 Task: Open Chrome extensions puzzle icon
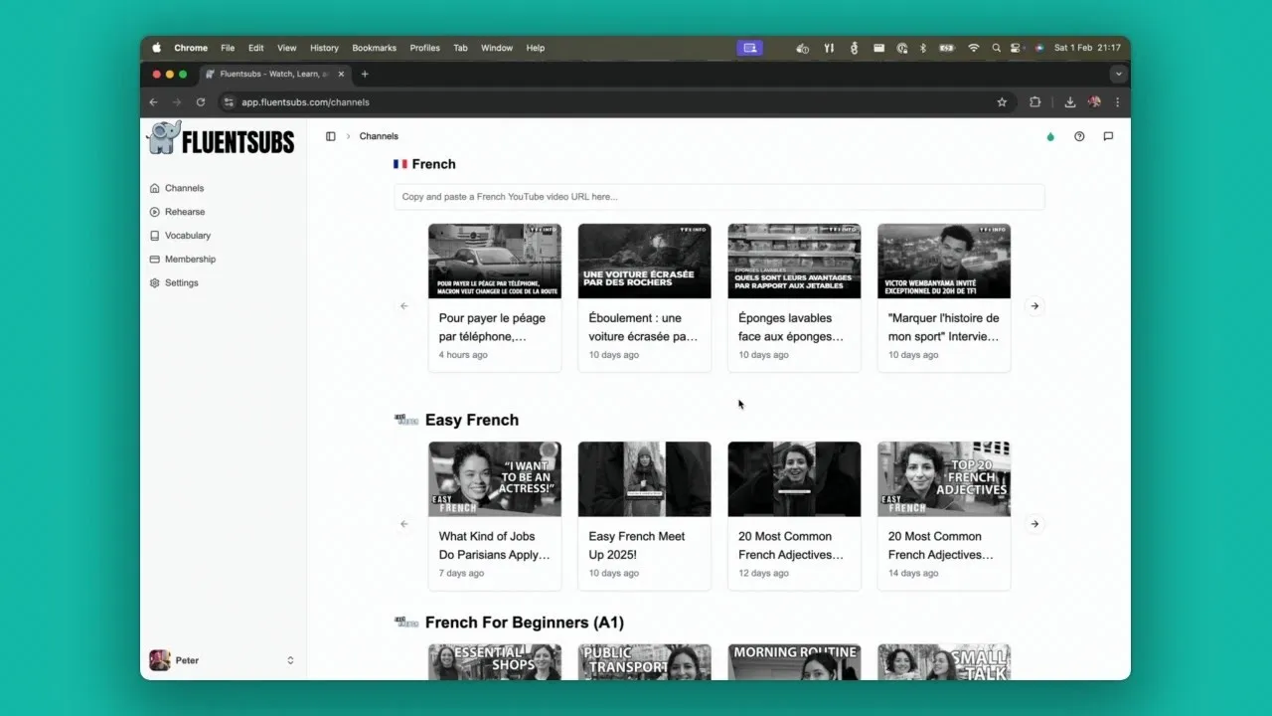[x=1035, y=101]
